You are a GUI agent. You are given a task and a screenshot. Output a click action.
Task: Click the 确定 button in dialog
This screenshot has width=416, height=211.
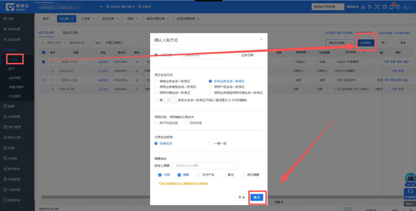coord(257,197)
